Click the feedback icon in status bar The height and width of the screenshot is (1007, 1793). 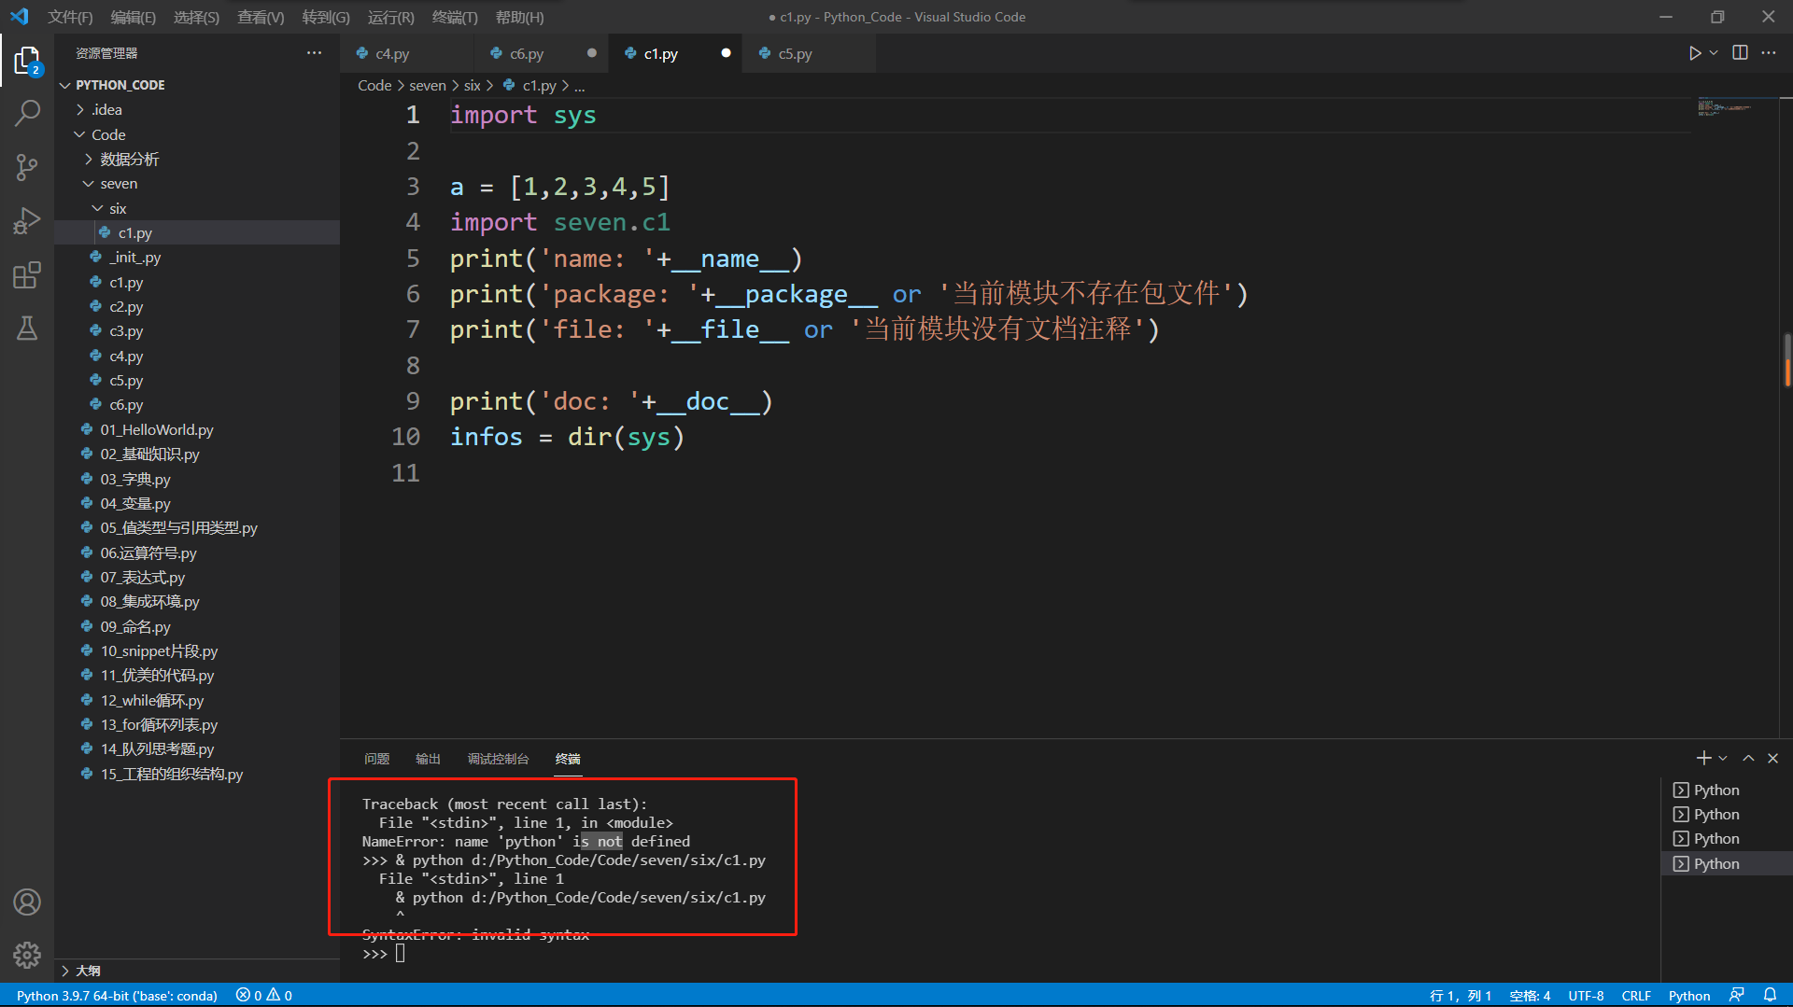click(x=1737, y=995)
